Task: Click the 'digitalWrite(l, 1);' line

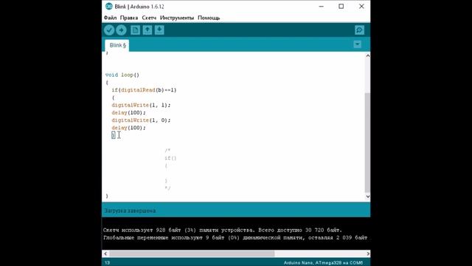Action: coord(141,105)
